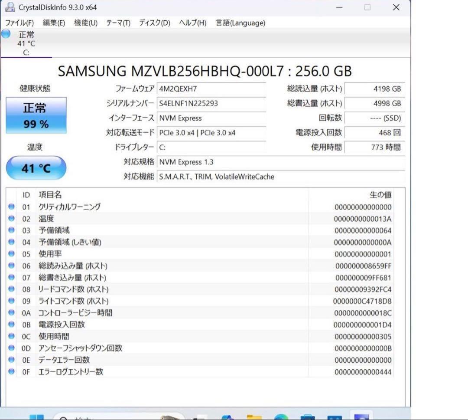
Task: Click status dot of row 04 予備領域 (しきい値)
Action: (x=11, y=242)
